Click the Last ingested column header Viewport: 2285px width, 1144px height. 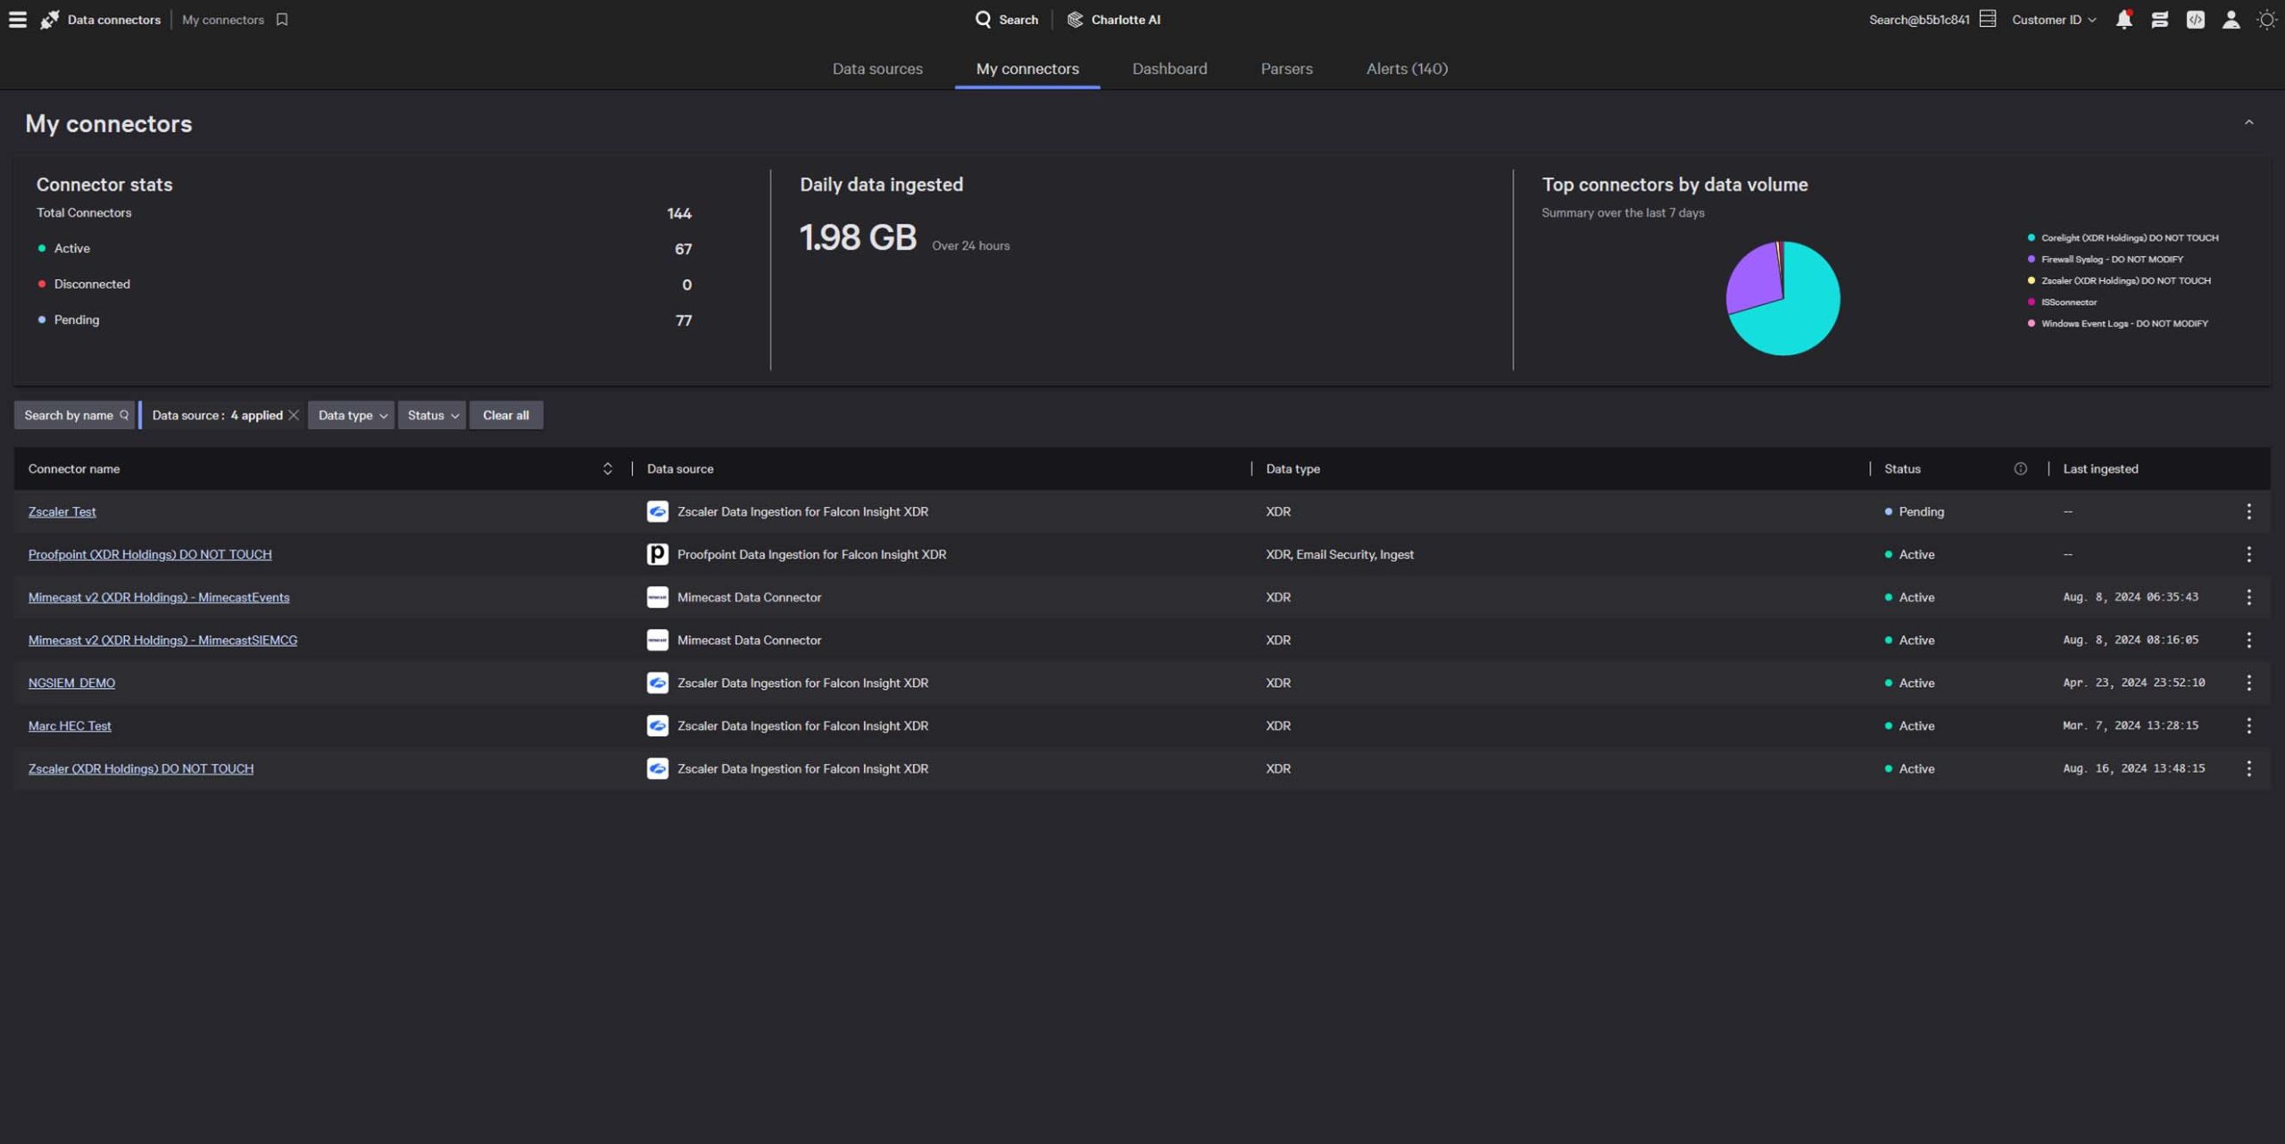click(2100, 468)
